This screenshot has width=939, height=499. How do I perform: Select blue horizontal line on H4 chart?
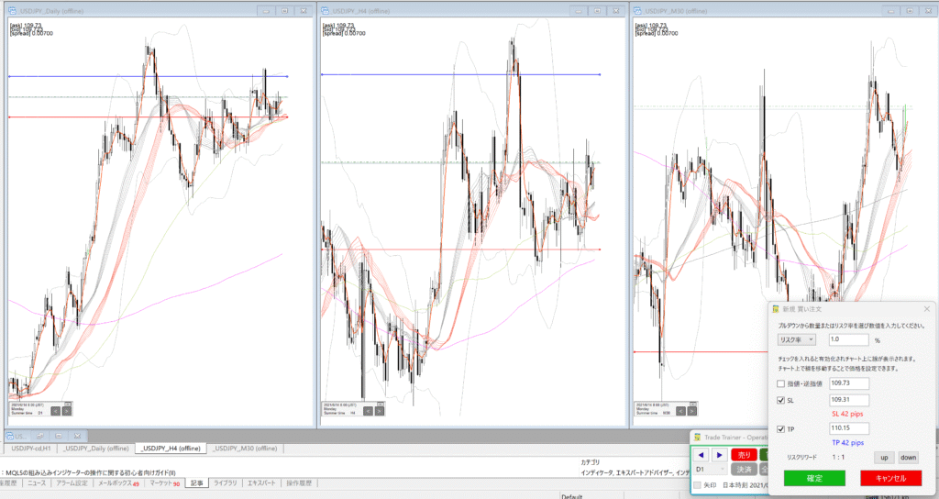click(460, 74)
